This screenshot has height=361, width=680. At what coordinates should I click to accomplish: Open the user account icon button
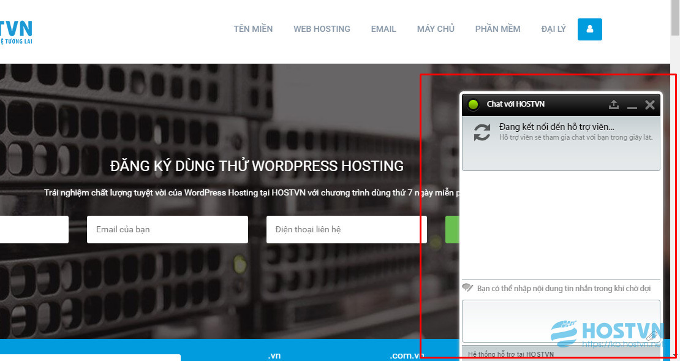point(589,29)
